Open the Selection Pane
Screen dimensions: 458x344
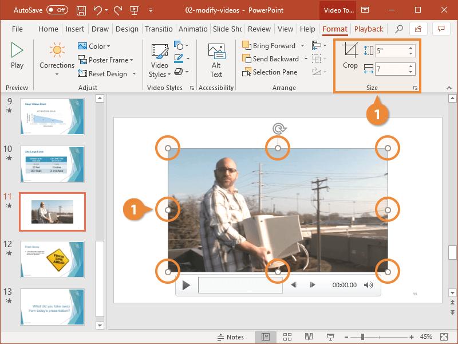(x=270, y=72)
